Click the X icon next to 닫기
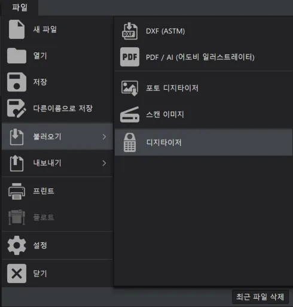Viewport: 293px width, 307px height. point(17,273)
